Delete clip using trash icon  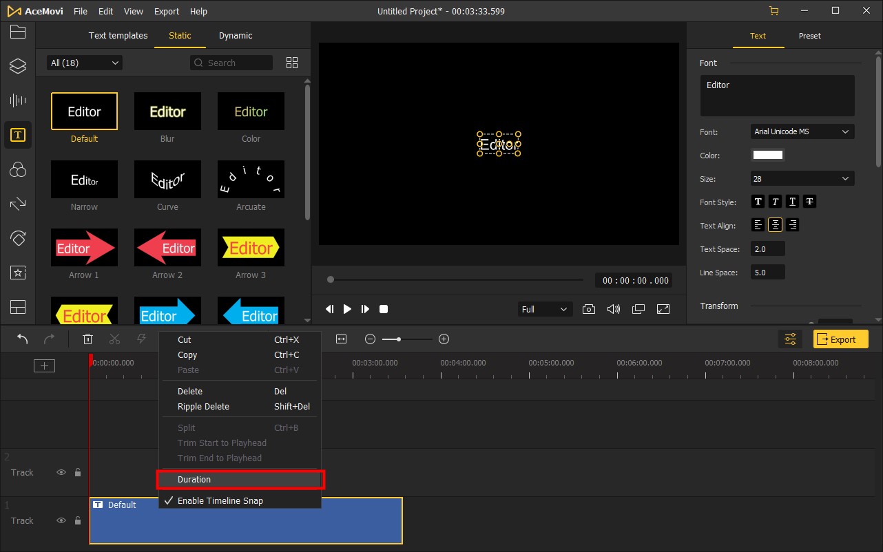click(87, 339)
